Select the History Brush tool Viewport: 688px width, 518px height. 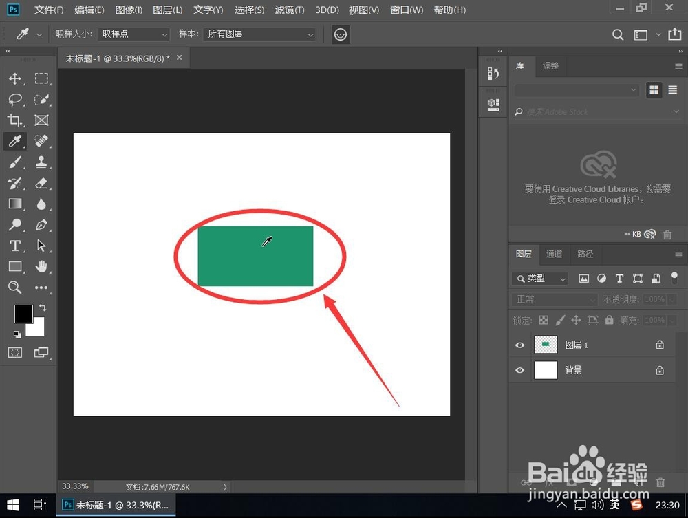15,183
